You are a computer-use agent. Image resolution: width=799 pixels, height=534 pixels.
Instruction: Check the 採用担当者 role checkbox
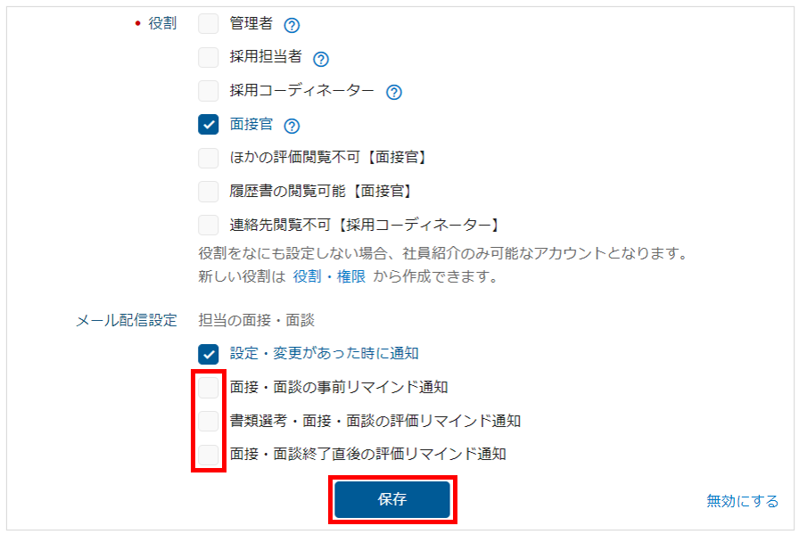click(209, 58)
